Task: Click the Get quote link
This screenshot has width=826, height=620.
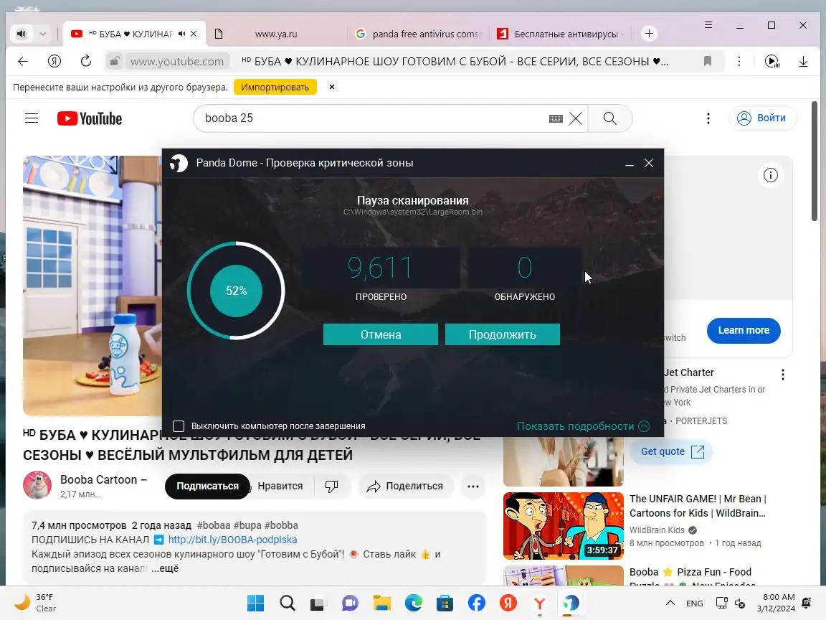Action: 672,452
